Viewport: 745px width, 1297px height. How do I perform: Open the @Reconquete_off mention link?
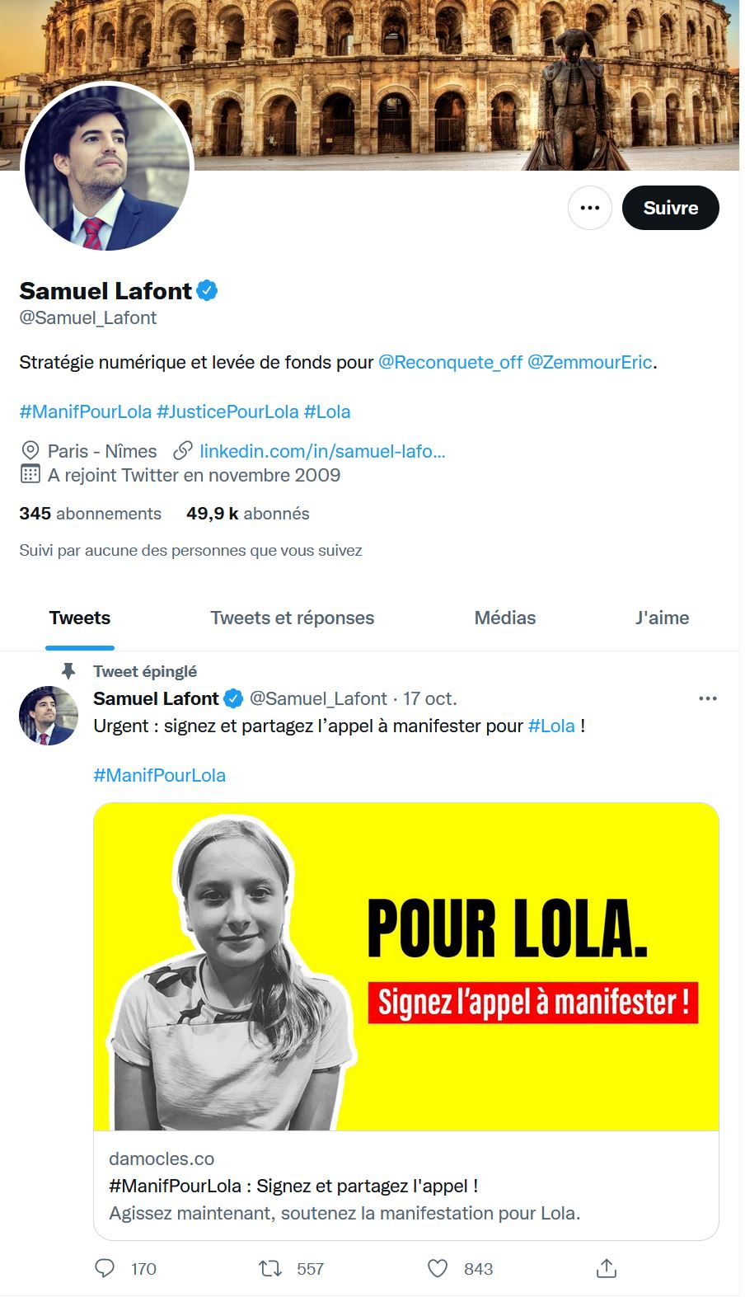(x=450, y=362)
